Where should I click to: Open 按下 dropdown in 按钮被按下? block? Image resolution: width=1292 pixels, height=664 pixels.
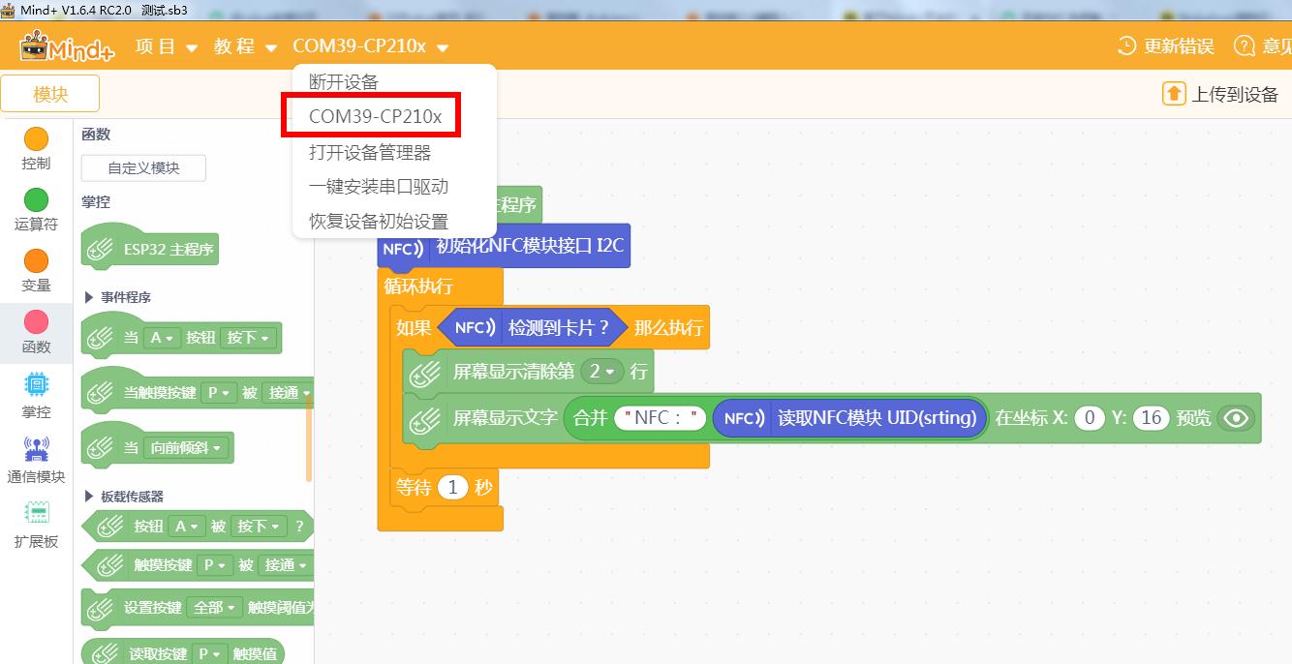point(259,526)
